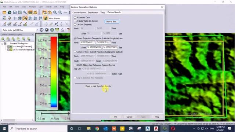Screen dimensions: 235x132
Task: Click Reset to Last Exported Bounds
Action: 98,86
